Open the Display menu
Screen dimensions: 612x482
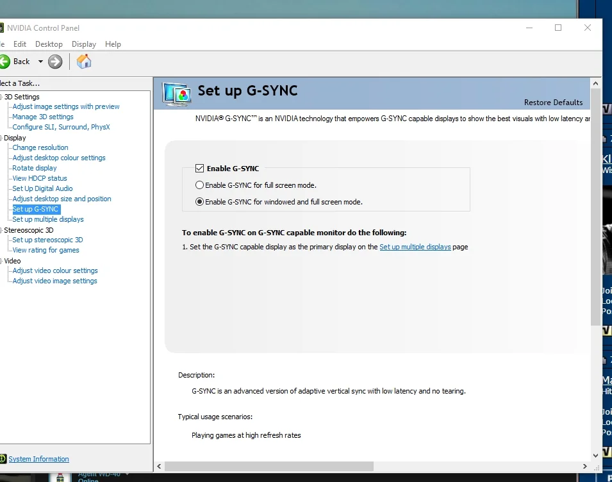click(x=84, y=44)
